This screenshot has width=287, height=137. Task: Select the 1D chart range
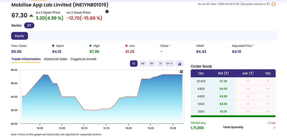[134, 64]
